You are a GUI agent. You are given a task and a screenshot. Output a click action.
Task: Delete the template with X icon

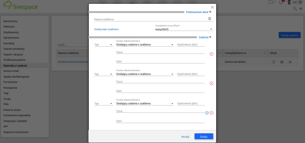[x=290, y=62]
